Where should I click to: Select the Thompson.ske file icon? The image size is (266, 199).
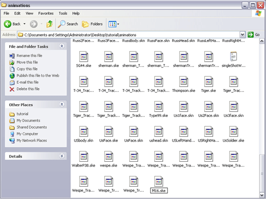click(184, 81)
